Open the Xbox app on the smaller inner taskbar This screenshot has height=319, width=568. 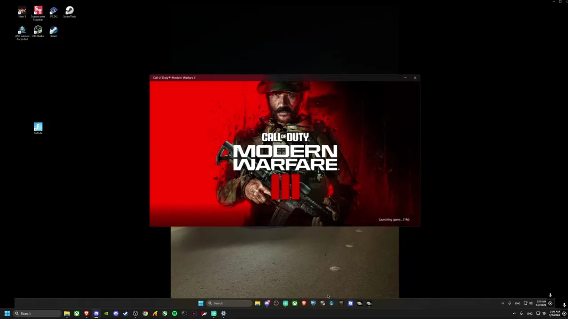tap(295, 303)
